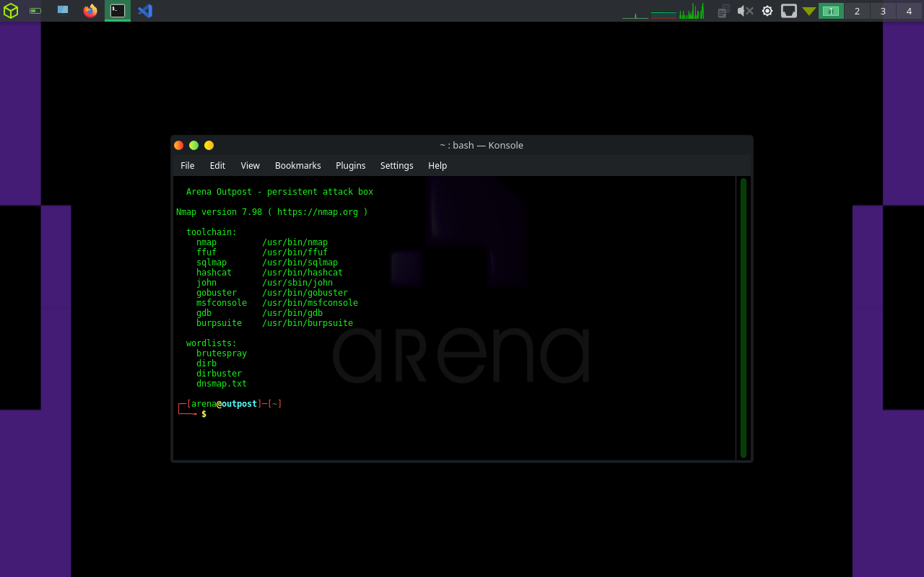Click the arena@outpost prompt text
Screen dimensions: 924x577
224,404
